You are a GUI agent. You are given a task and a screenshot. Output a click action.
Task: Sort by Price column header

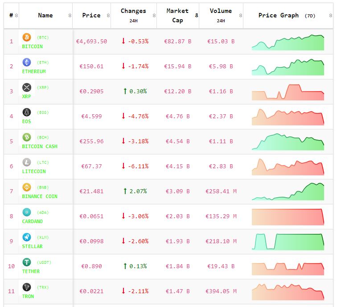[x=91, y=16]
